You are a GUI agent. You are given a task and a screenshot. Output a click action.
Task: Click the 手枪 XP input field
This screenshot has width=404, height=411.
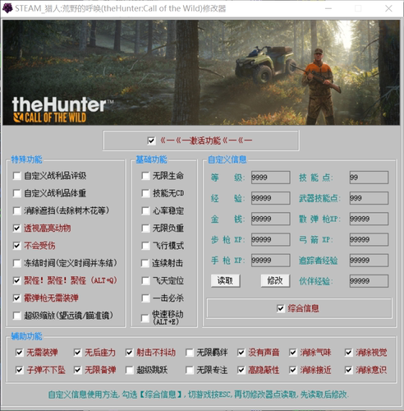271,261
